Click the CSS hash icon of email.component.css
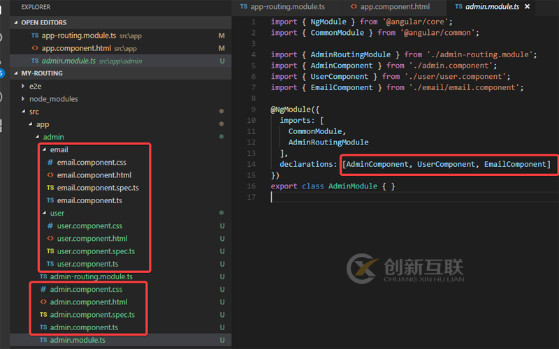559x349 pixels. click(50, 163)
